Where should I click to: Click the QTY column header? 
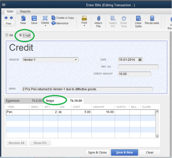[47, 107]
